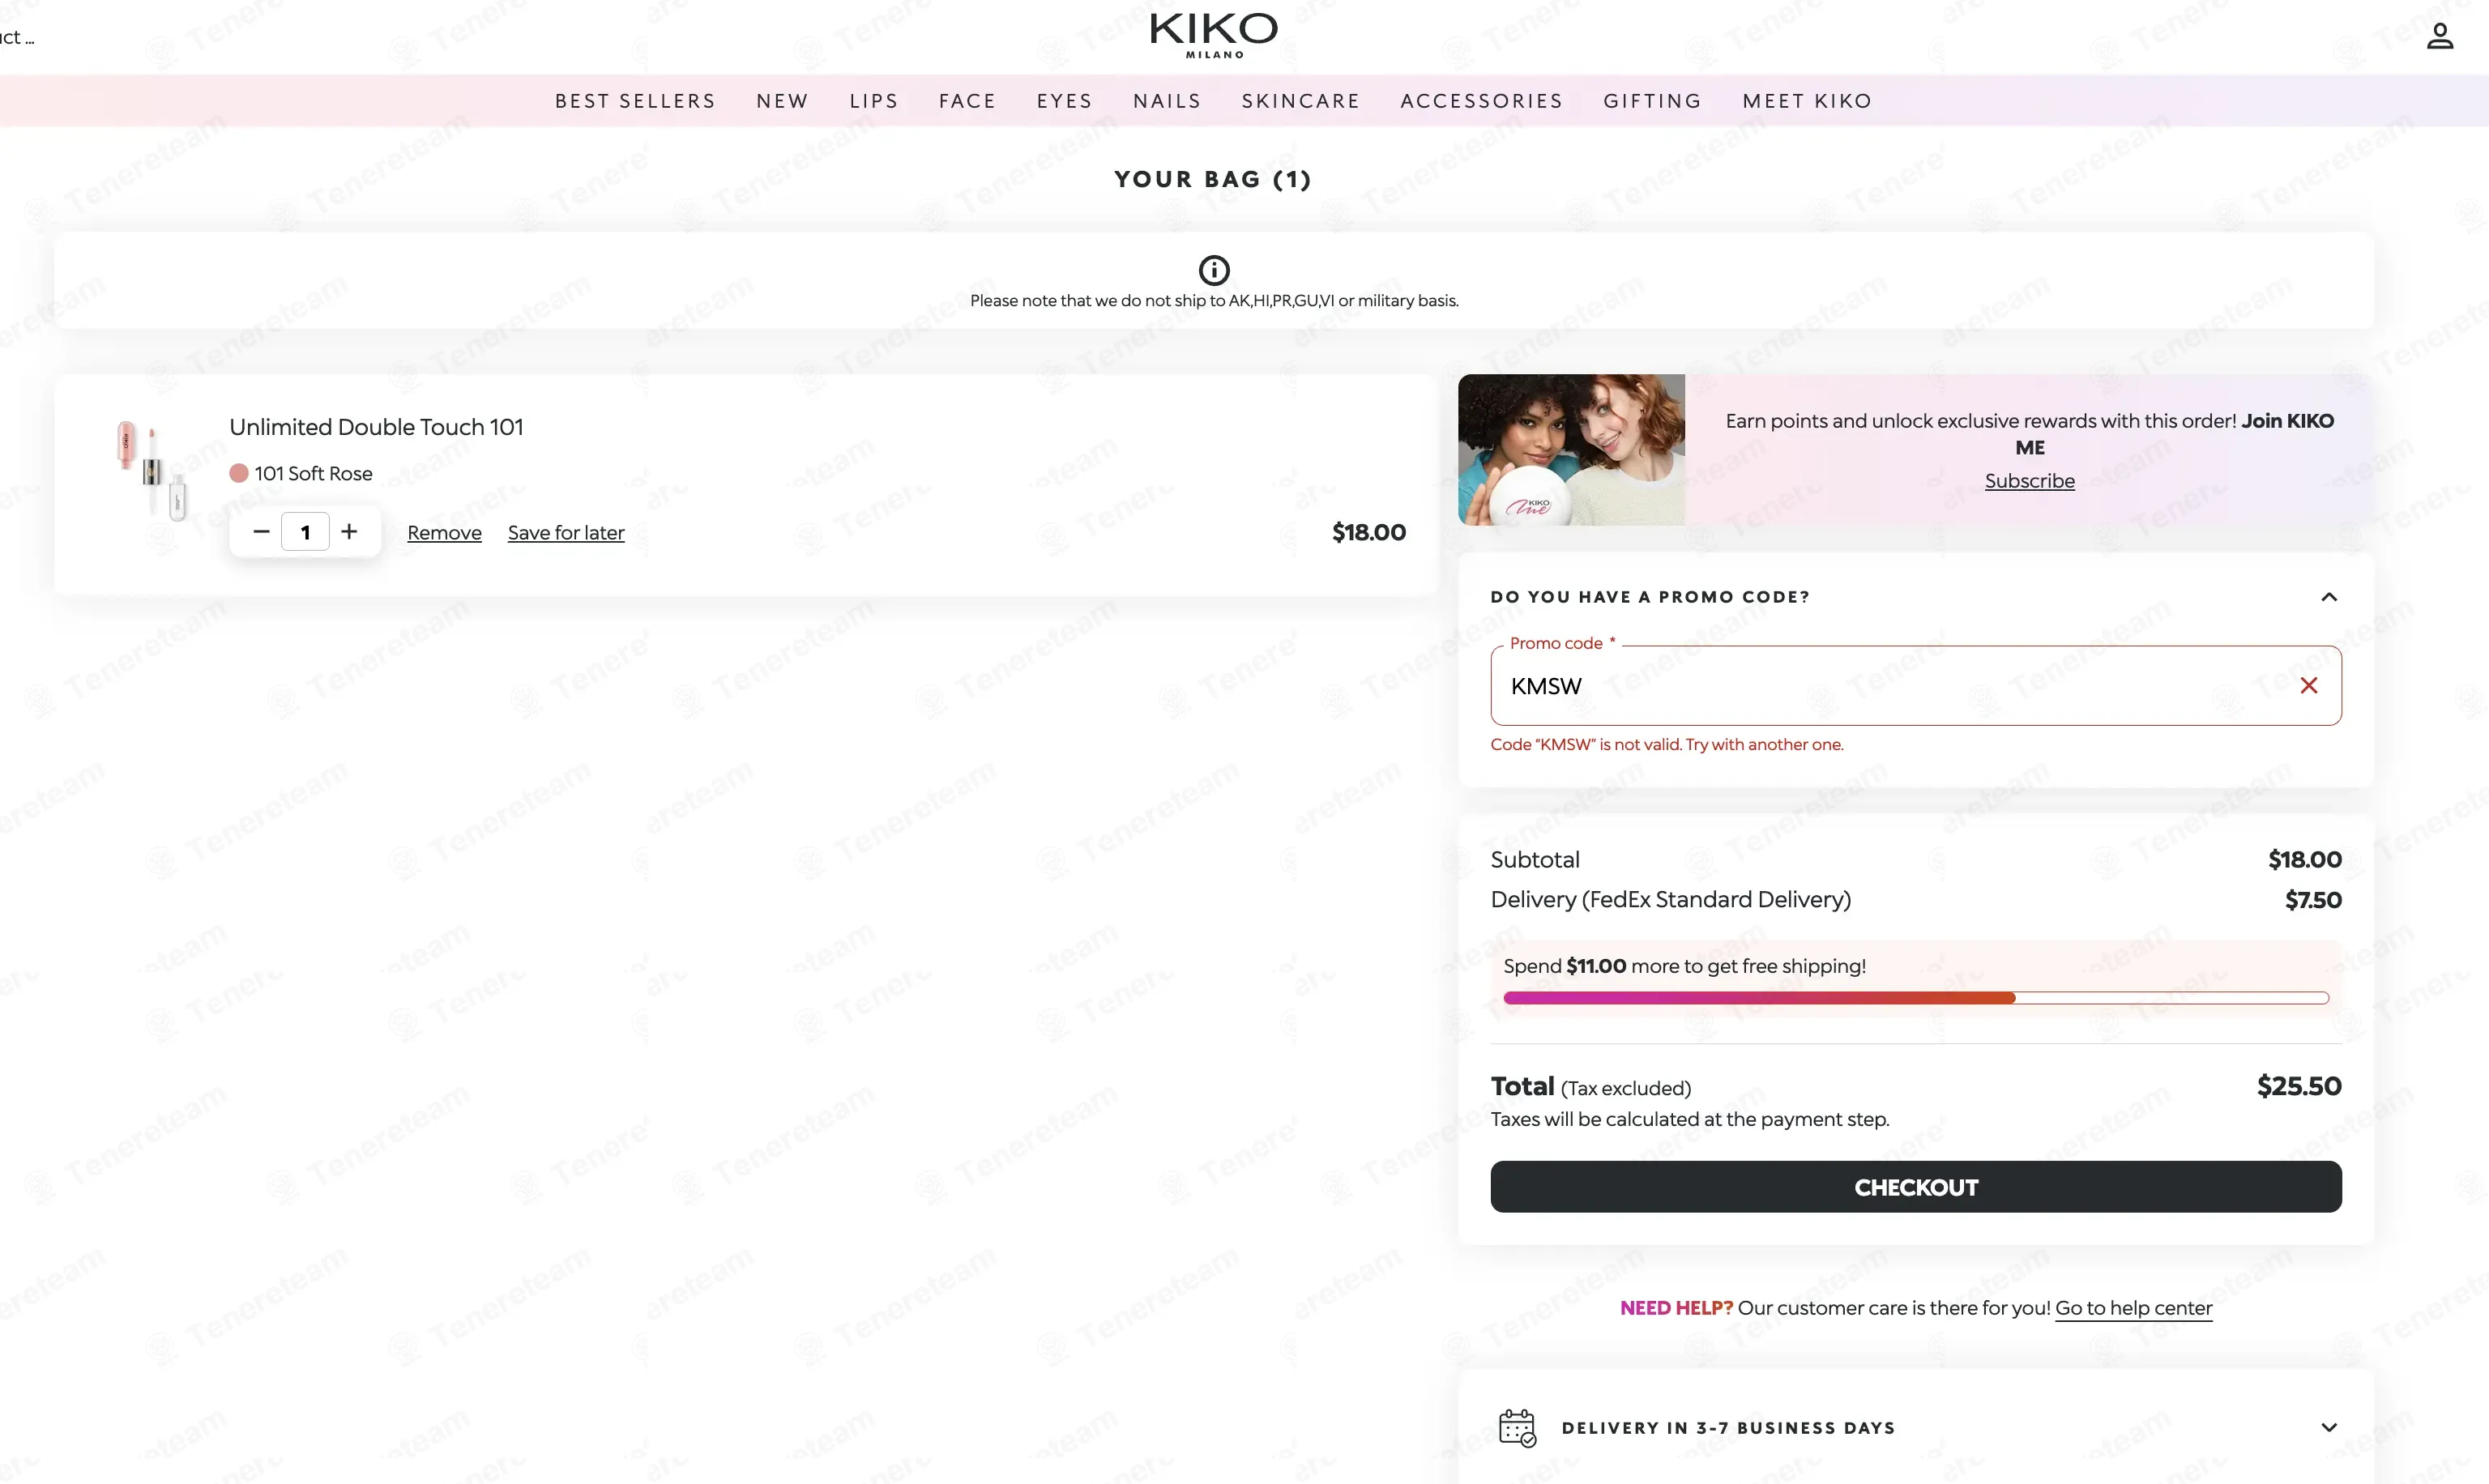Image resolution: width=2489 pixels, height=1484 pixels.
Task: Click the quantity number field
Action: [305, 532]
